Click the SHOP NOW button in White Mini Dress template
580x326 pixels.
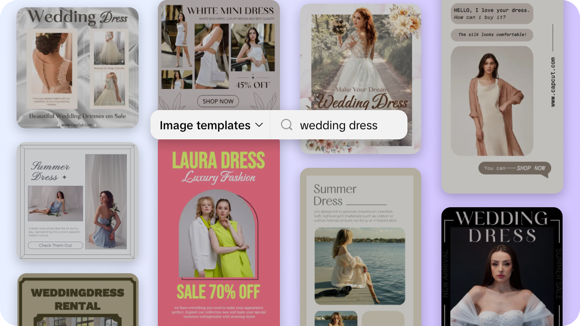[218, 101]
